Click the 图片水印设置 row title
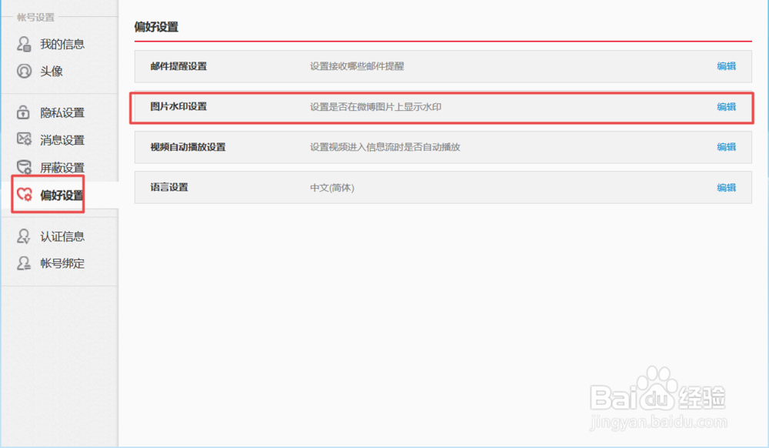 coord(178,106)
